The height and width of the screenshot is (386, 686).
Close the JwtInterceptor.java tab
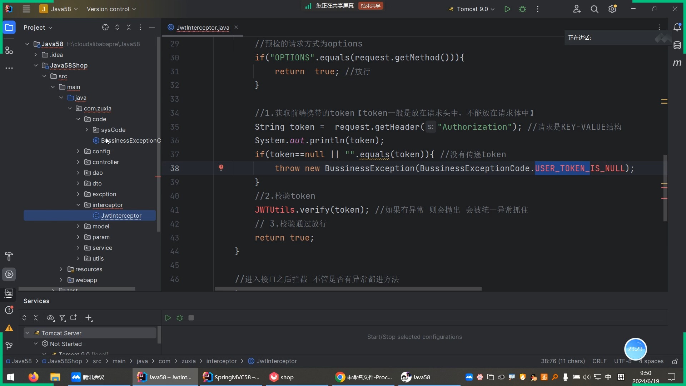pos(236,28)
